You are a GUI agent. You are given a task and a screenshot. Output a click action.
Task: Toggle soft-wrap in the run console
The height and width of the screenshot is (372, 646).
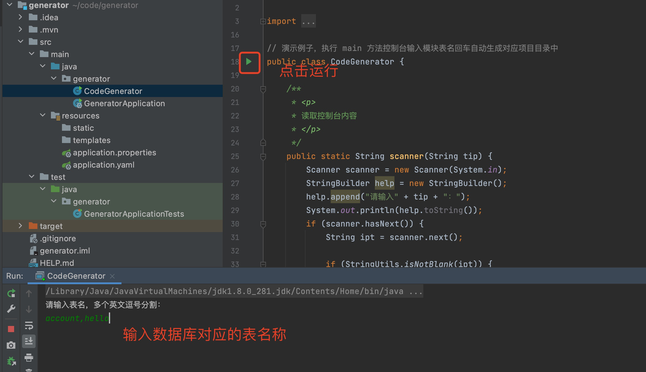[x=29, y=325]
